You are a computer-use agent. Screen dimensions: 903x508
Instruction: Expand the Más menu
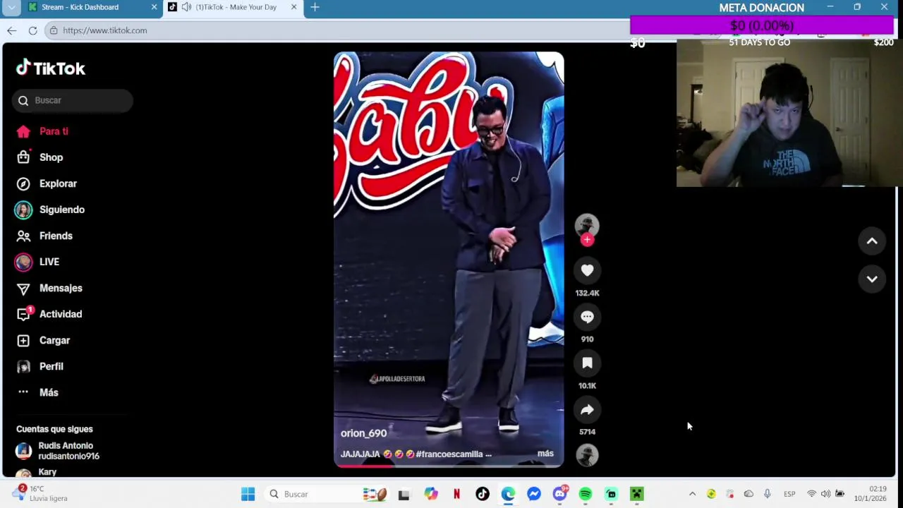pyautogui.click(x=49, y=392)
